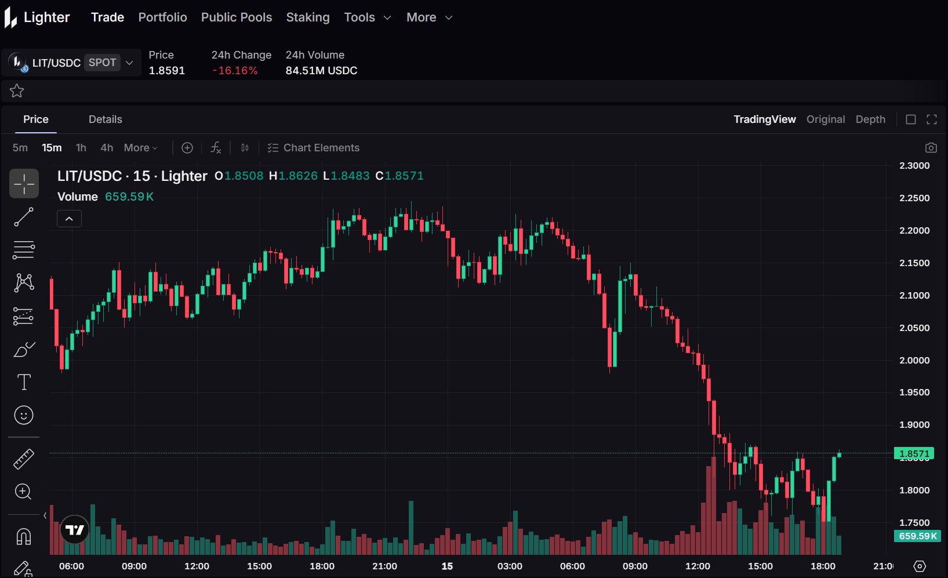Switch to the Depth chart view

(870, 119)
